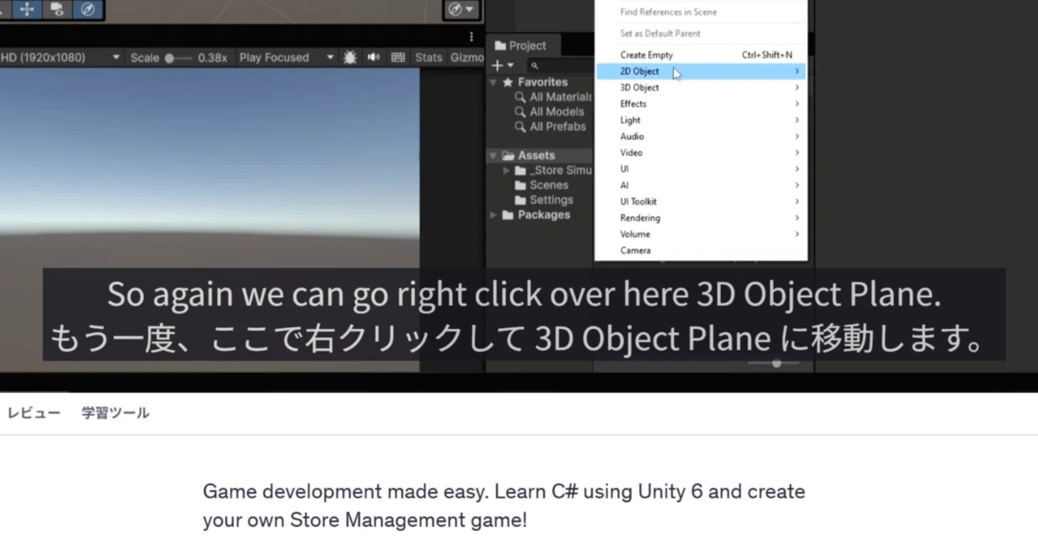This screenshot has height=543, width=1038.
Task: Toggle Mute Audio speaker icon
Action: 373,58
